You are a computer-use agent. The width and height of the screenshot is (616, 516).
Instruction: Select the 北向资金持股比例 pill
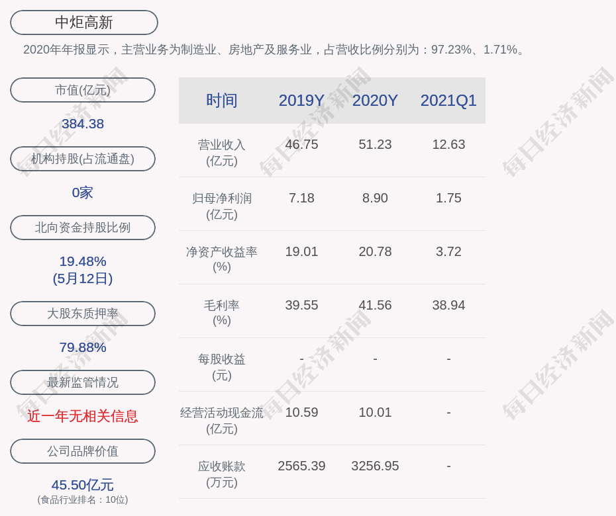pyautogui.click(x=83, y=227)
